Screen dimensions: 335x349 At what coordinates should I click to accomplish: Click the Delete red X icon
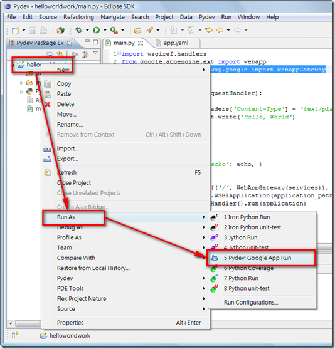48,104
